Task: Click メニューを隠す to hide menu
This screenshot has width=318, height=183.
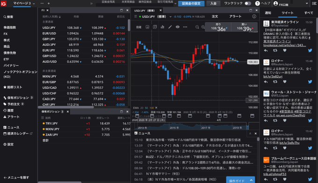Action: click(16, 177)
